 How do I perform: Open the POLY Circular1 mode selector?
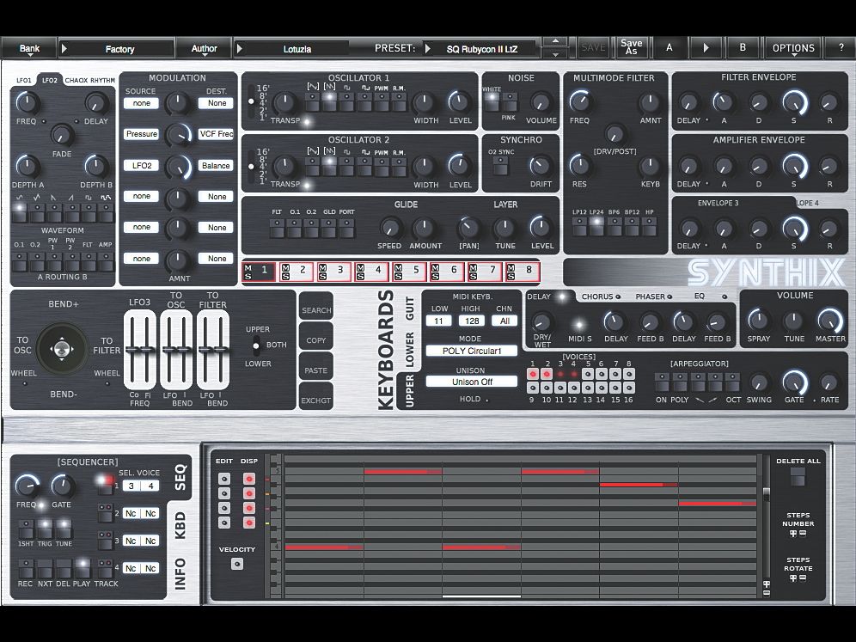pos(472,351)
